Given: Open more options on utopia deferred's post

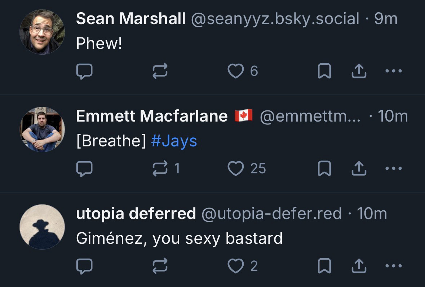Looking at the screenshot, I should pyautogui.click(x=393, y=266).
